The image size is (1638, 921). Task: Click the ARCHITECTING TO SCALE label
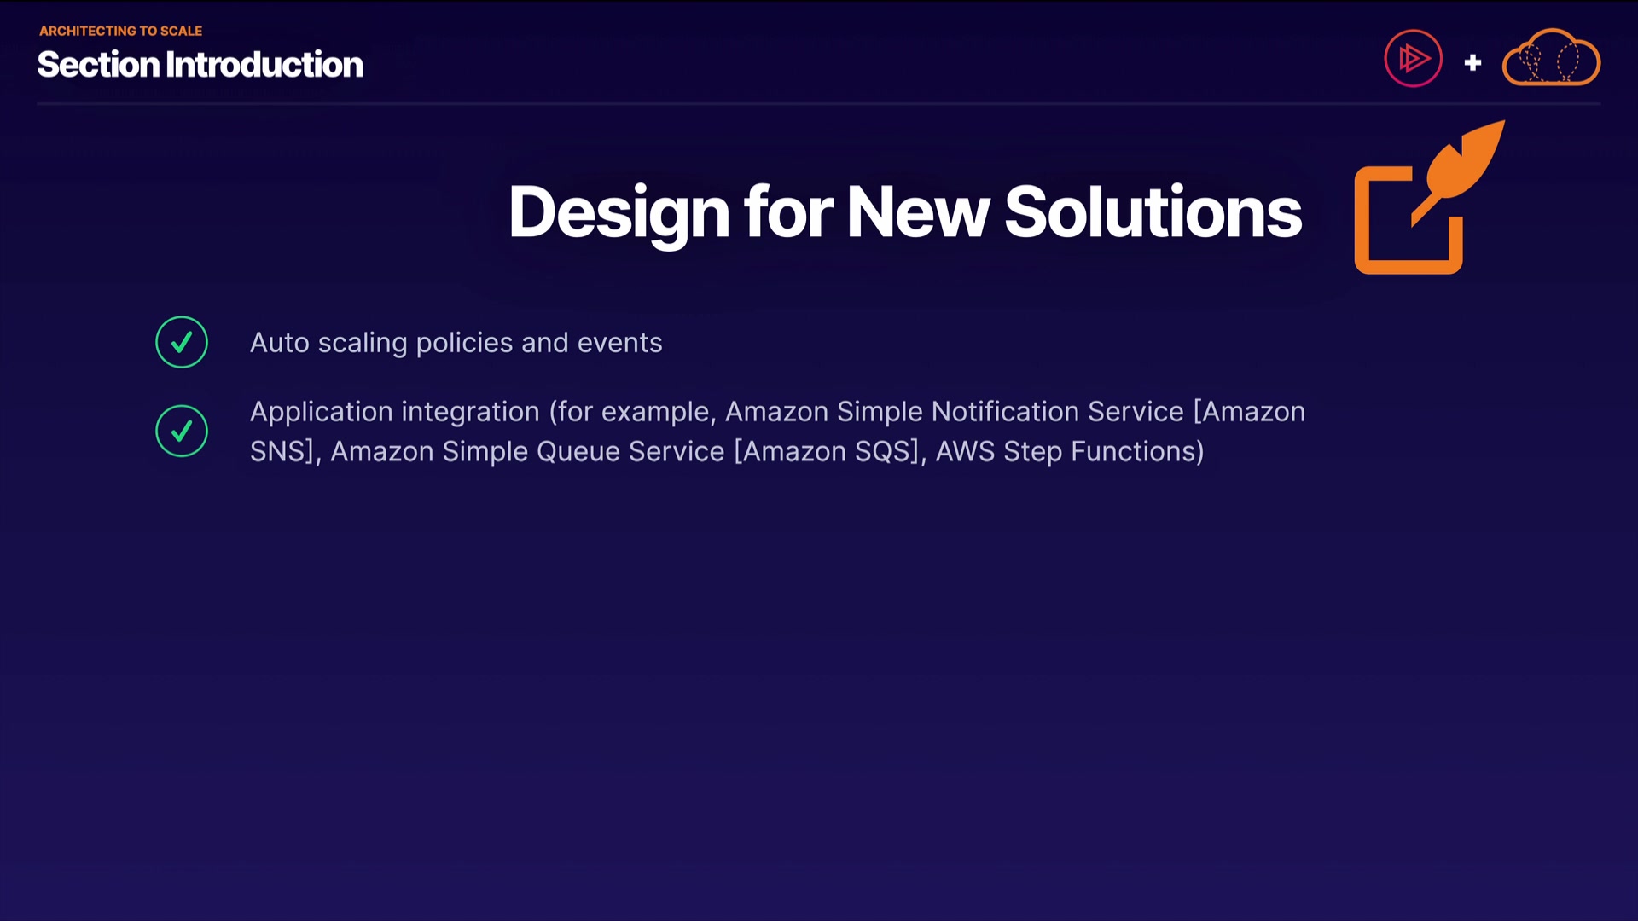(x=120, y=31)
